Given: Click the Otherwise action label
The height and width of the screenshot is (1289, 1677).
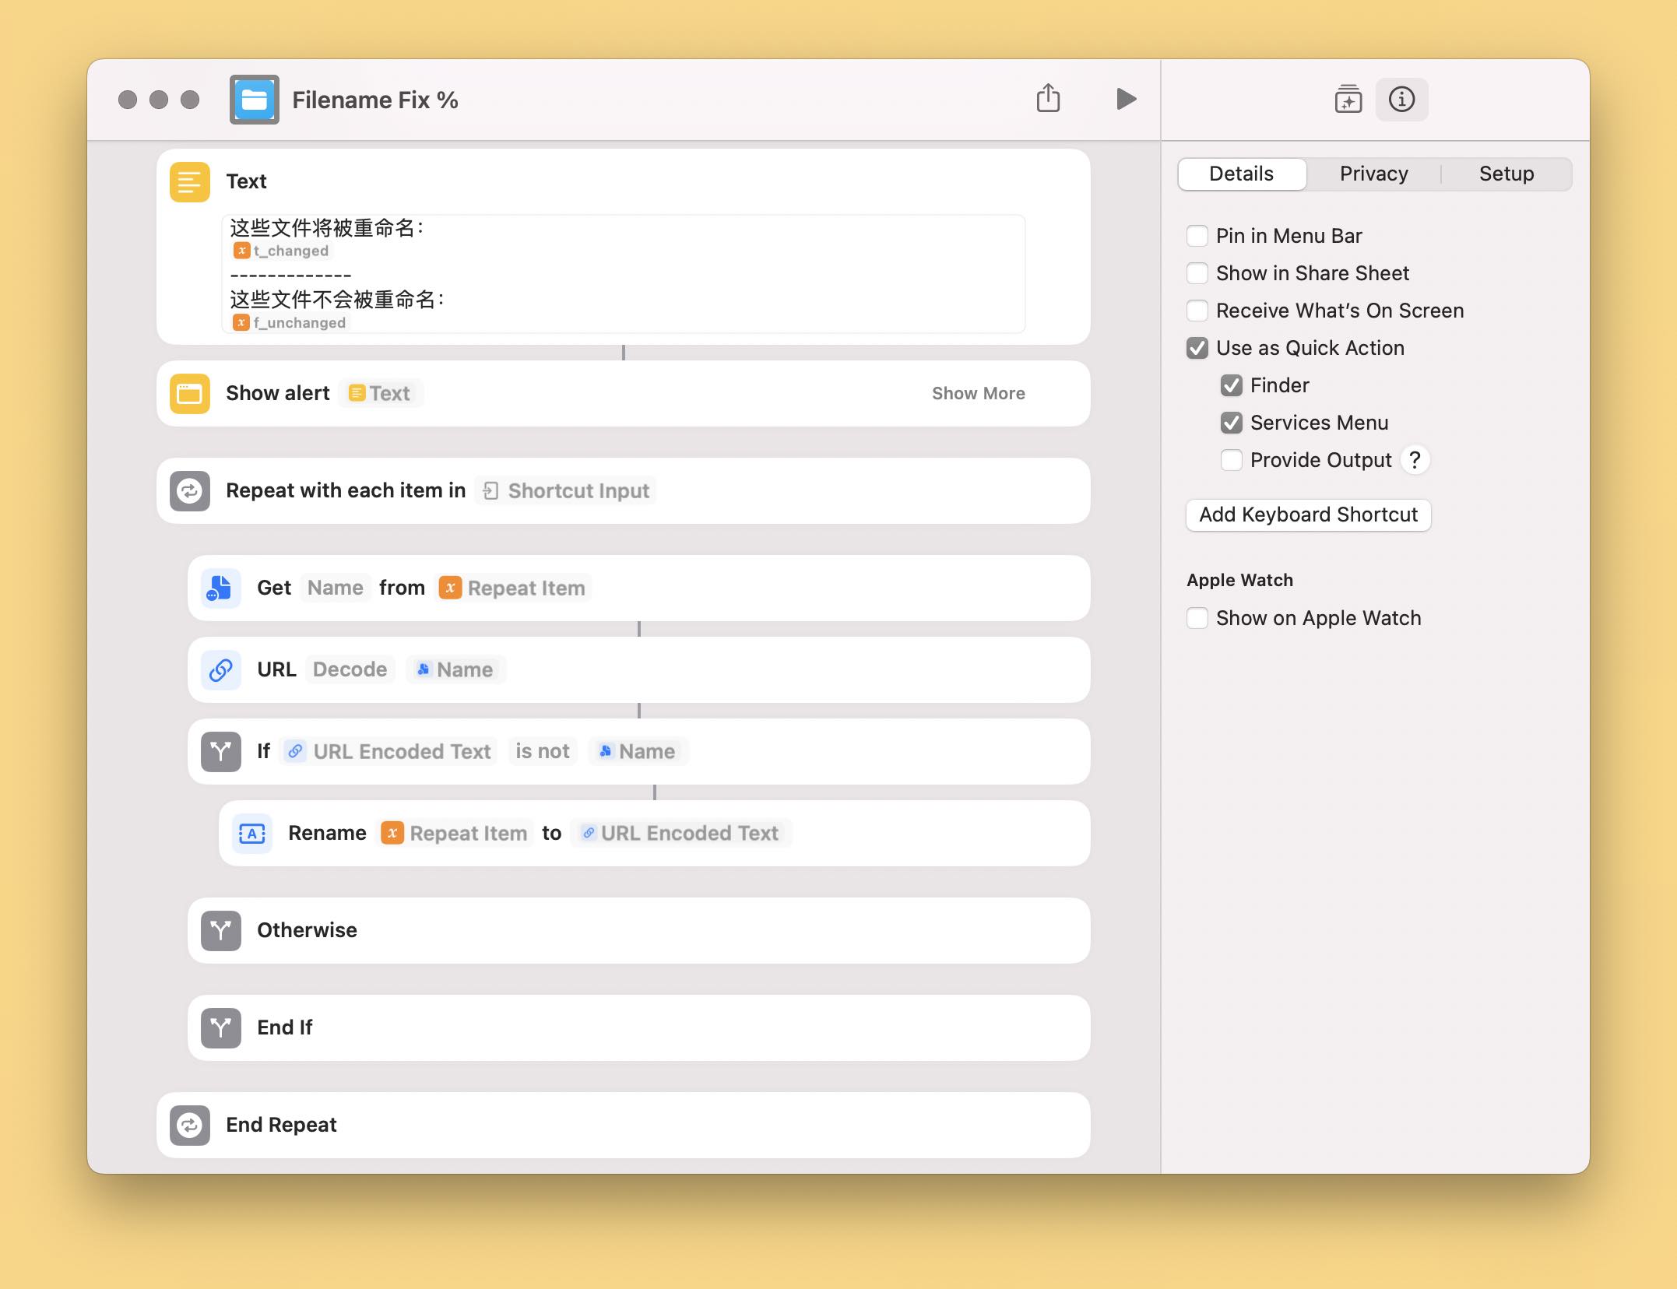Looking at the screenshot, I should [307, 930].
